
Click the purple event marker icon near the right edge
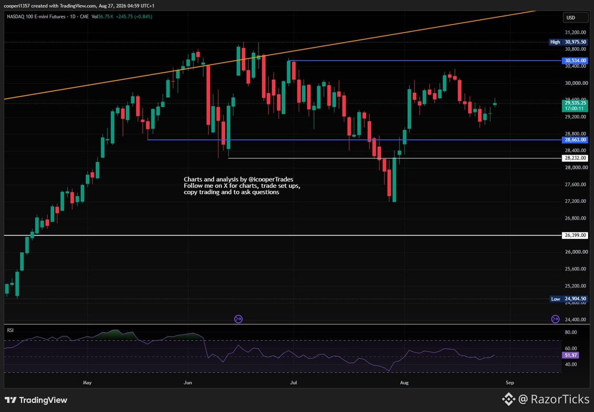pos(555,319)
